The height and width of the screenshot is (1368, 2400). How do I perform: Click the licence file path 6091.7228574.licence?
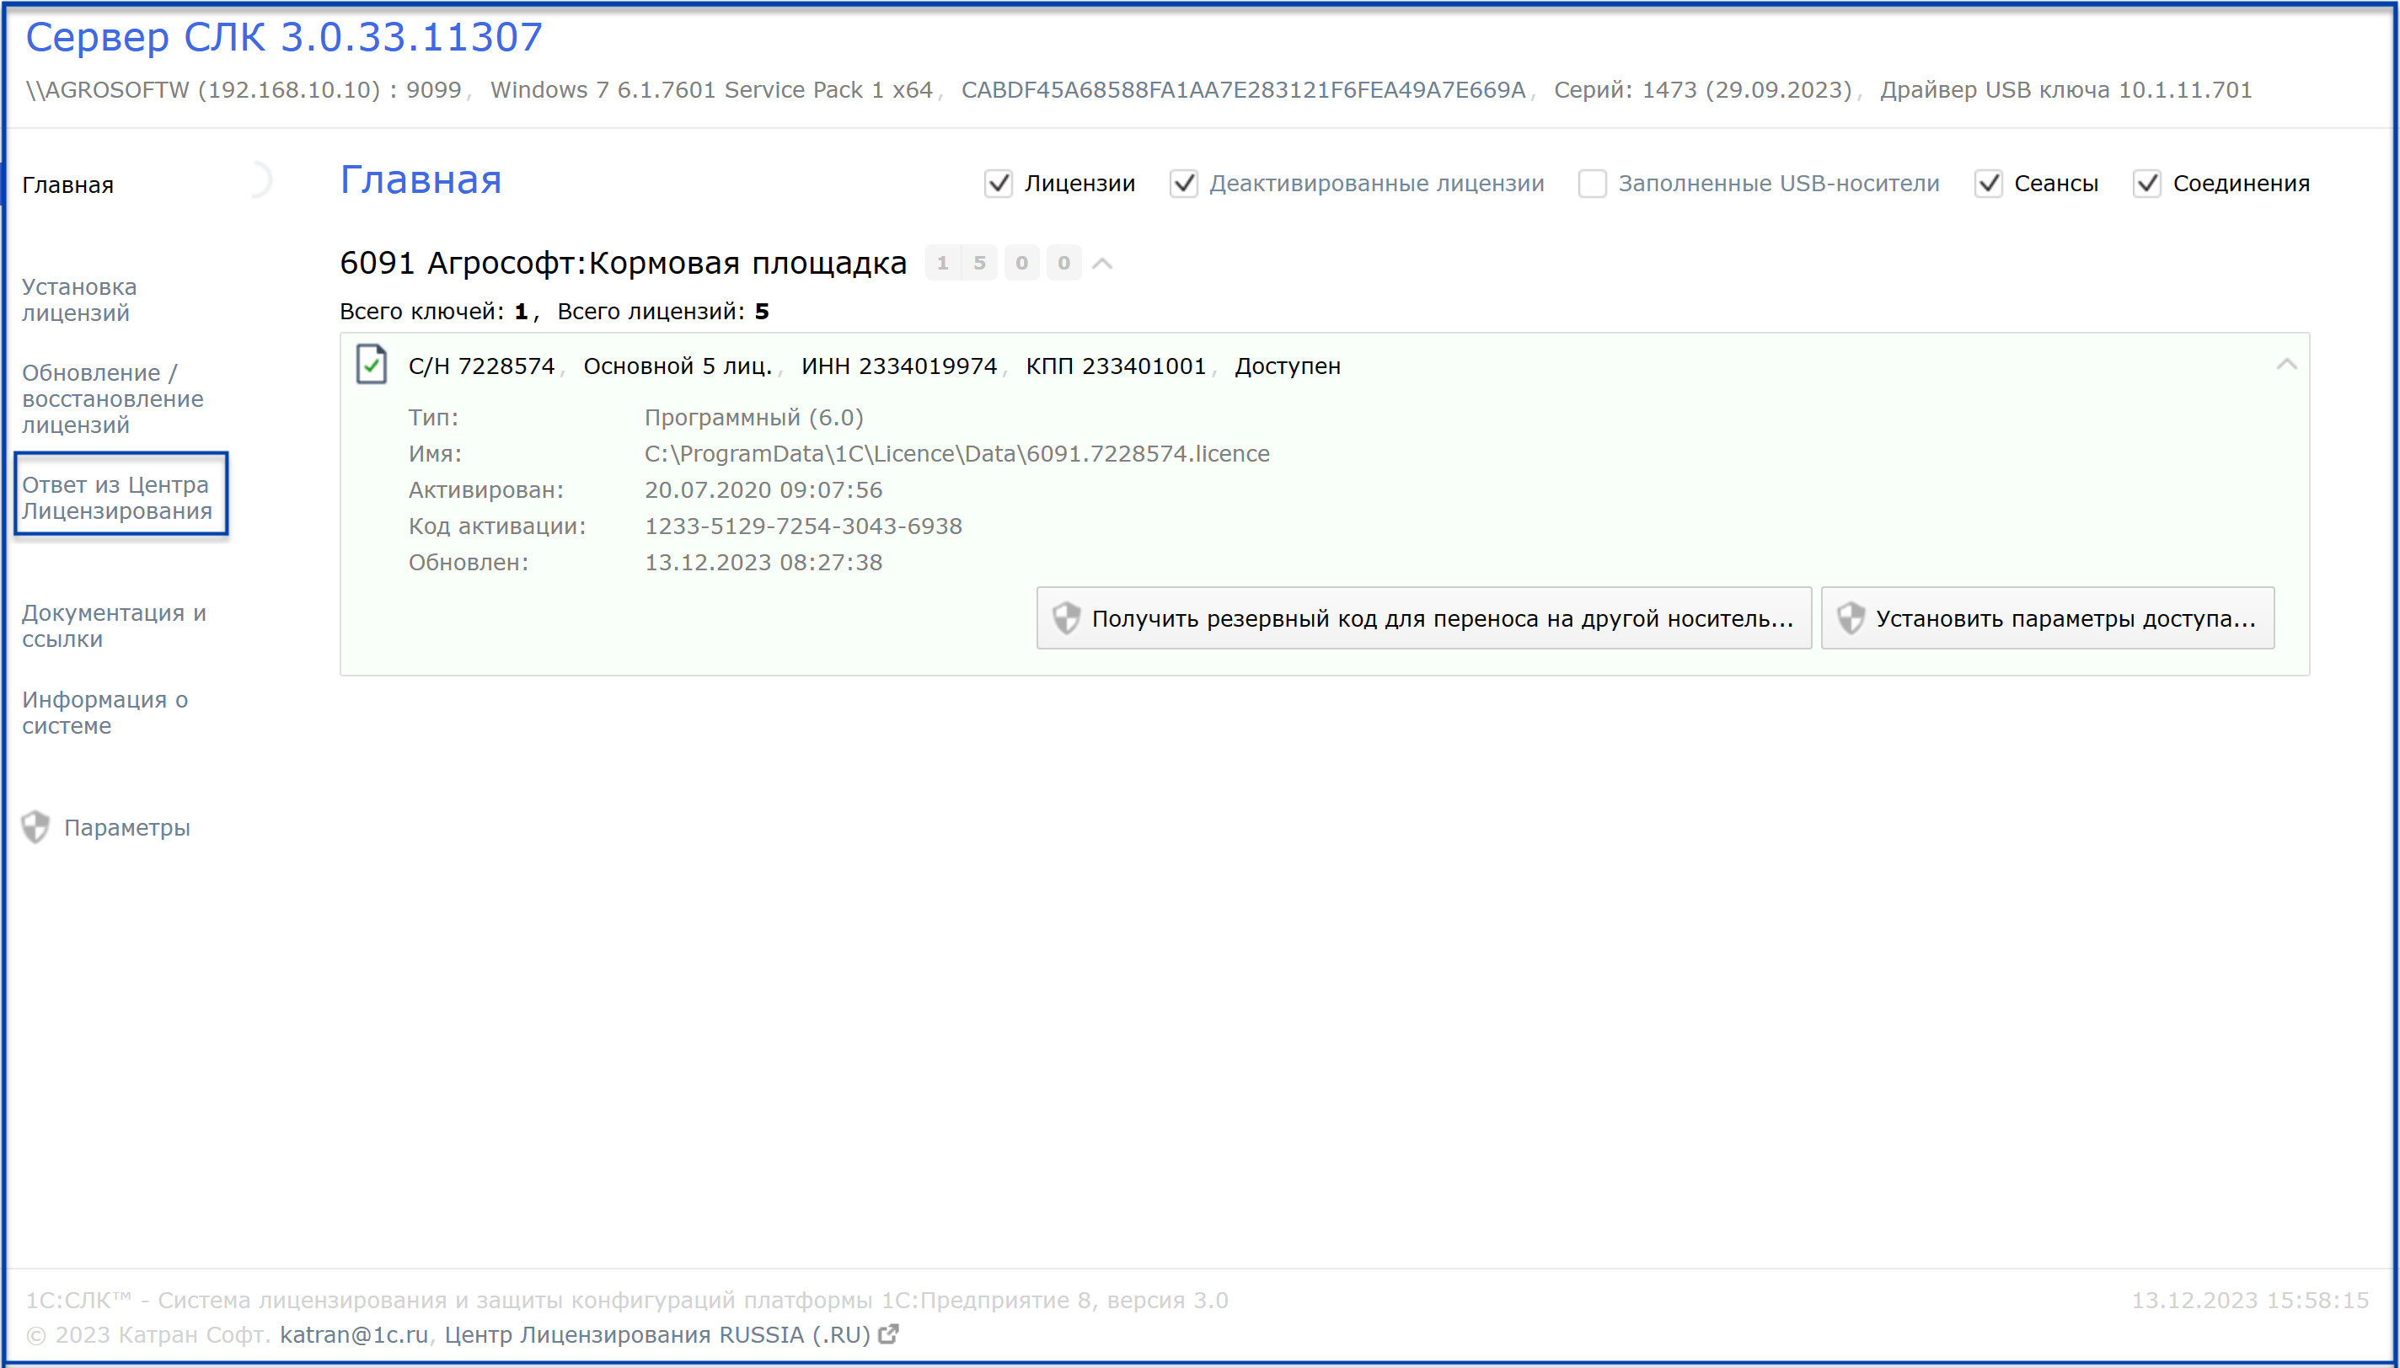956,454
